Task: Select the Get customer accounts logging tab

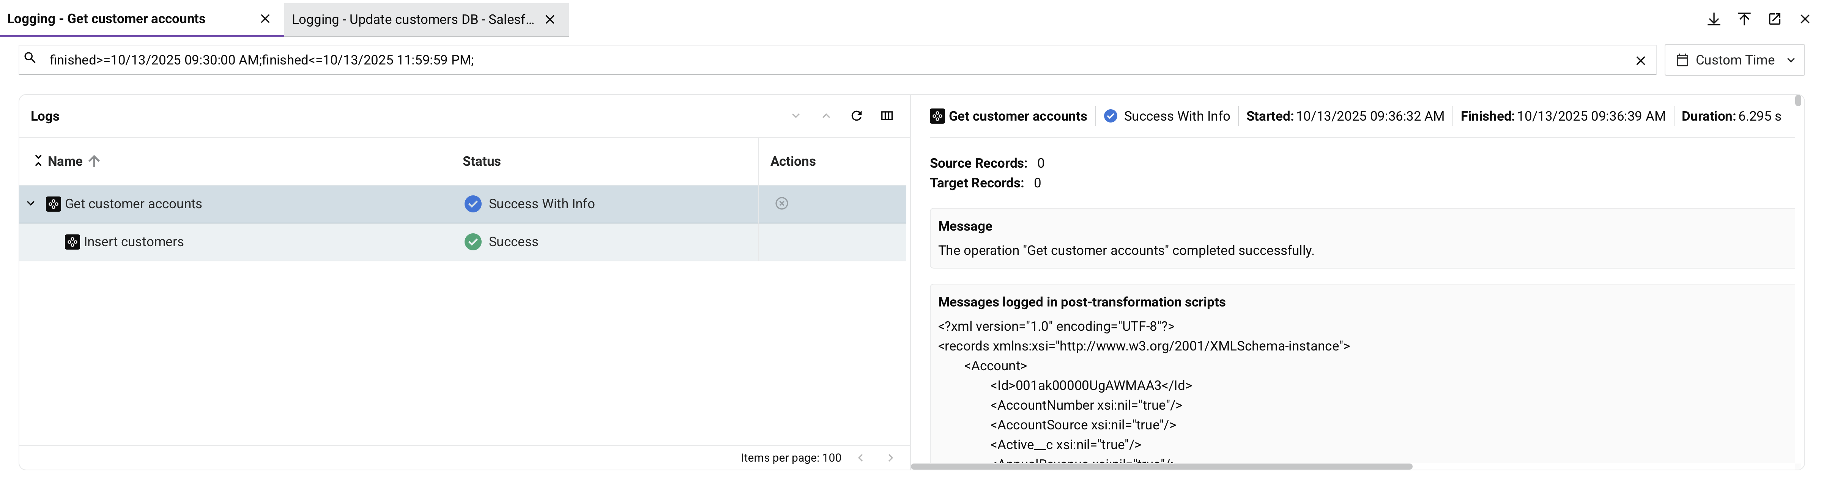Action: (x=106, y=19)
